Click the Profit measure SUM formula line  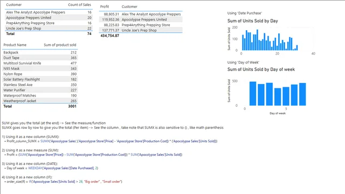[94, 155]
